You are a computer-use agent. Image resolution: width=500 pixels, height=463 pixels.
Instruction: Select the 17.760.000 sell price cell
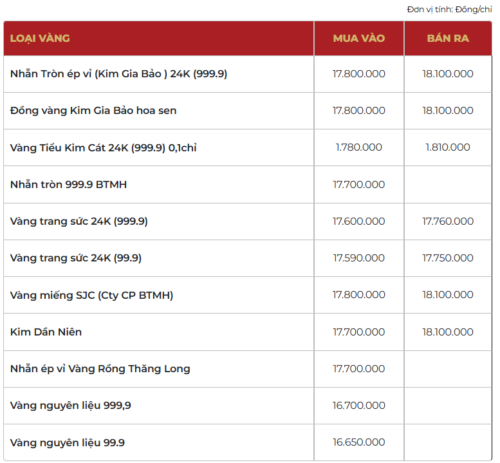(x=448, y=221)
